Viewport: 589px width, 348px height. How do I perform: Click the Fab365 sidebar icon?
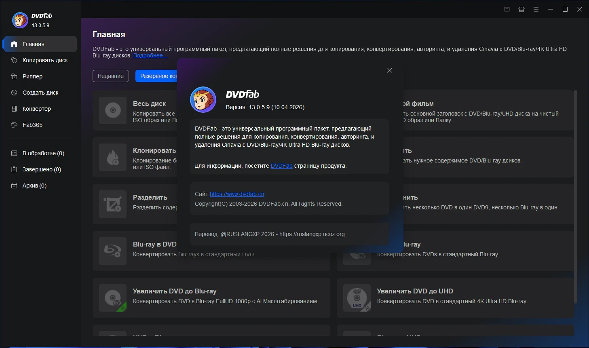(x=14, y=125)
